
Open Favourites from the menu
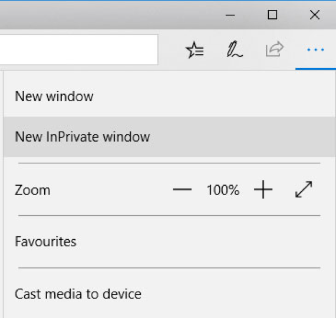click(169, 242)
